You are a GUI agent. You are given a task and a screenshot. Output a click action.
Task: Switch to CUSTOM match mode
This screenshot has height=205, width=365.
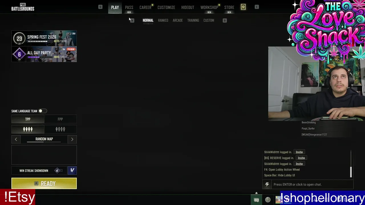coord(209,20)
